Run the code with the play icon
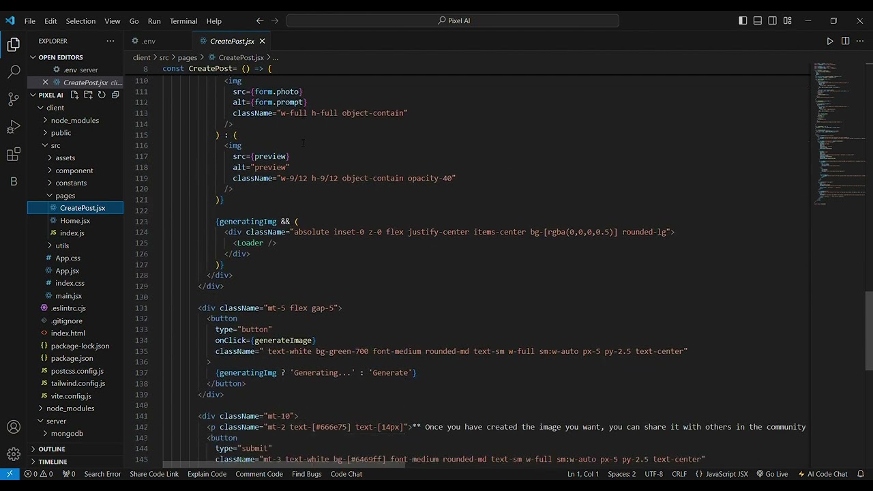 pos(830,41)
